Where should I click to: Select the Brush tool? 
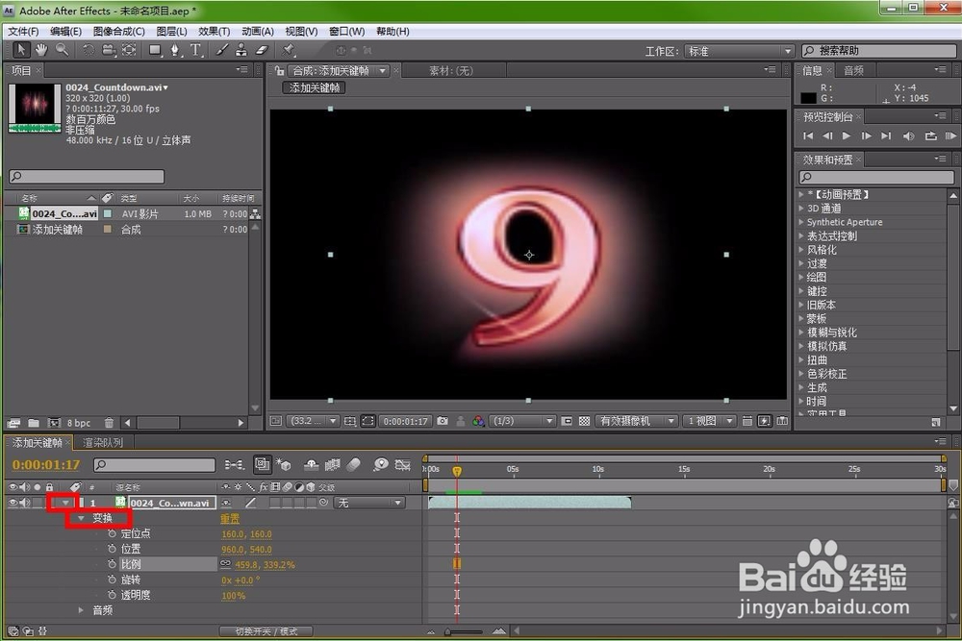click(x=222, y=50)
